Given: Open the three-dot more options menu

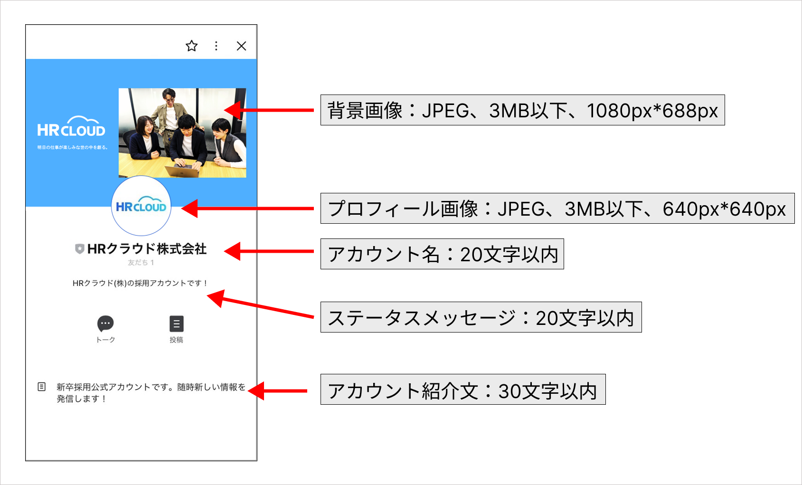Looking at the screenshot, I should click(216, 46).
